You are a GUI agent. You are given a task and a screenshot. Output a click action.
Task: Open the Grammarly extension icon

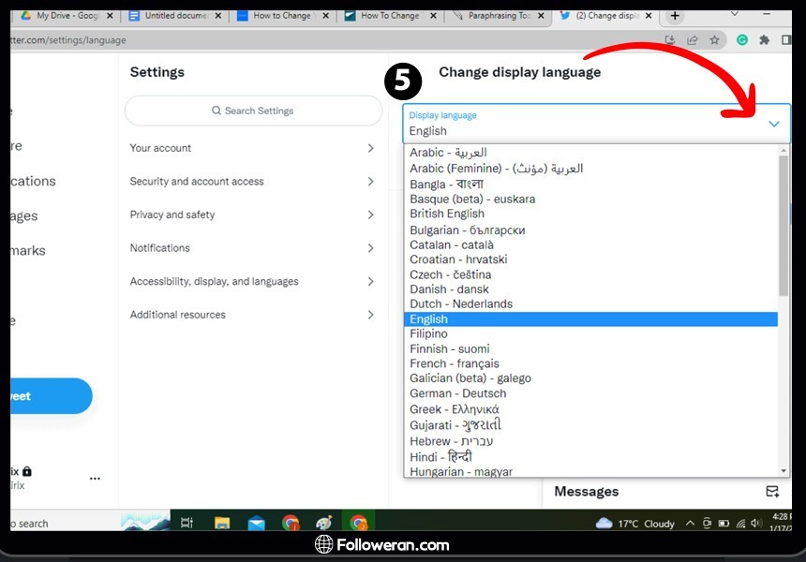(x=742, y=40)
